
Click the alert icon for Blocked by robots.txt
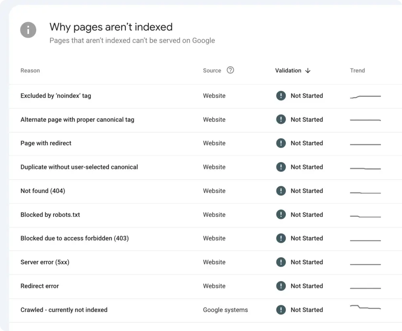pos(281,215)
